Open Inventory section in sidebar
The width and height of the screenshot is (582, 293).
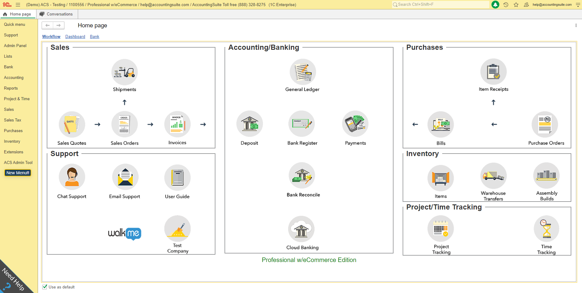tap(12, 141)
